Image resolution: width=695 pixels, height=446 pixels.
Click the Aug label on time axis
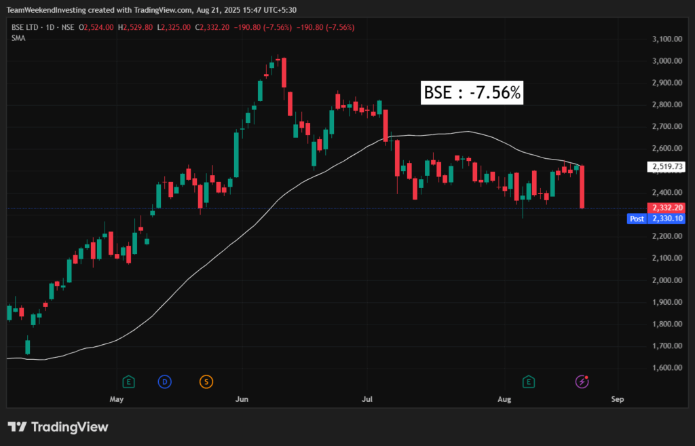pos(504,399)
